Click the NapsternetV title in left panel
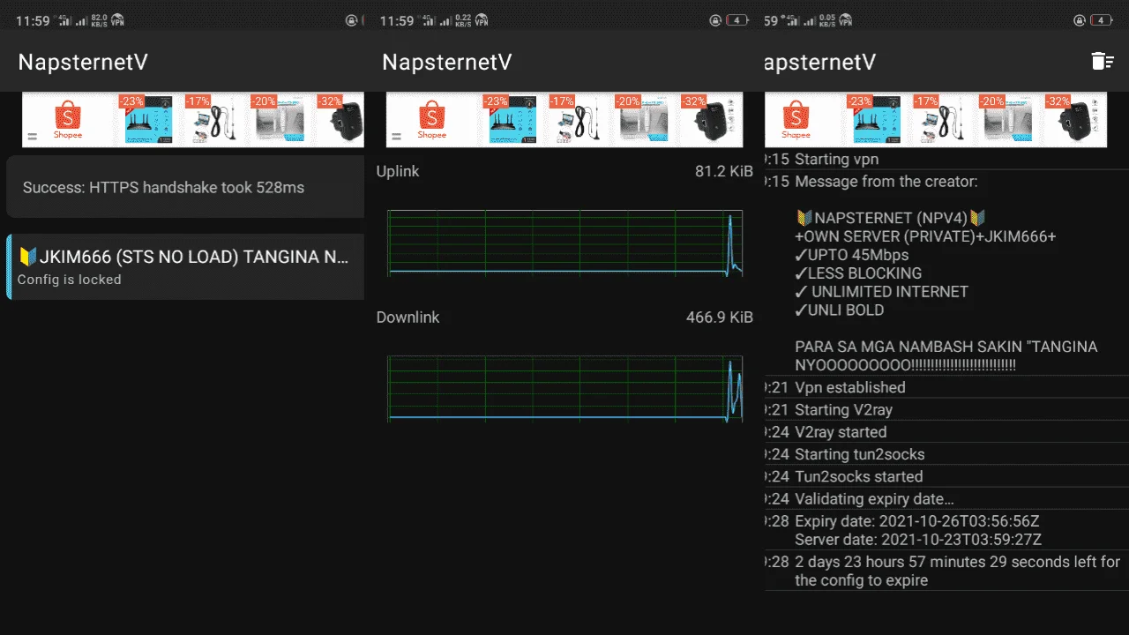Image resolution: width=1129 pixels, height=635 pixels. 83,62
